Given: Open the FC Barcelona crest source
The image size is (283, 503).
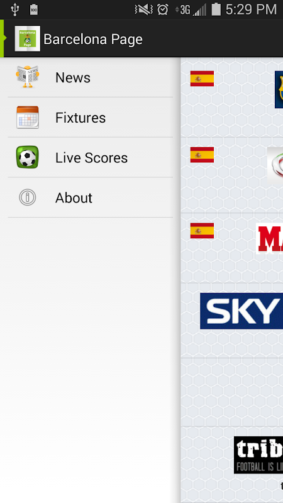Looking at the screenshot, I should [279, 89].
